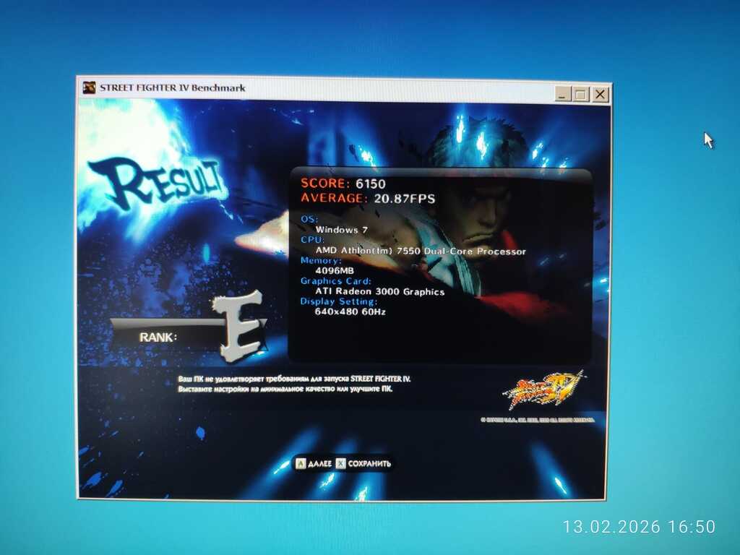Click the Street Fighter IV logo
Screen dimensions: 740x555
543,390
